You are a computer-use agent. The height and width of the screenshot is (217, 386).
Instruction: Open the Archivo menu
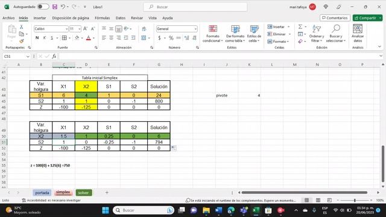8,18
